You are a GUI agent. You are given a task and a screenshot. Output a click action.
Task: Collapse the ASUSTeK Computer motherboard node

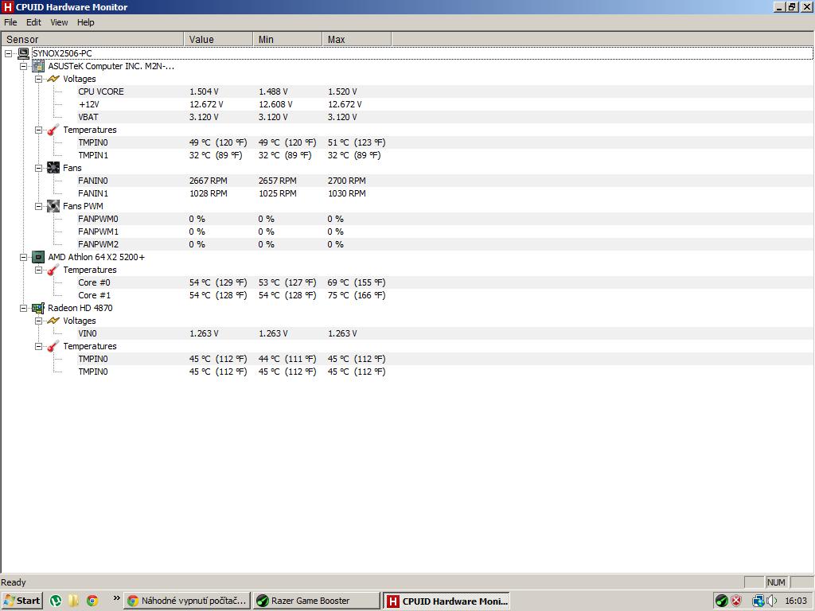[x=23, y=67]
